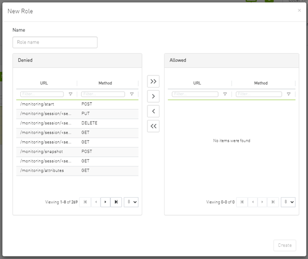Close the New Role dialog
Image resolution: width=308 pixels, height=259 pixels.
299,10
